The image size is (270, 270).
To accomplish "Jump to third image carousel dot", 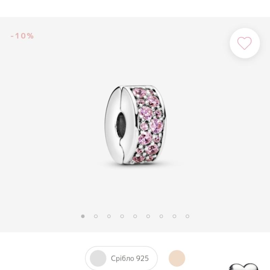I will coord(109,216).
